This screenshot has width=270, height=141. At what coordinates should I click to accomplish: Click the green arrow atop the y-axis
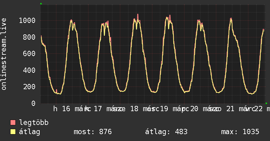tap(41, 4)
